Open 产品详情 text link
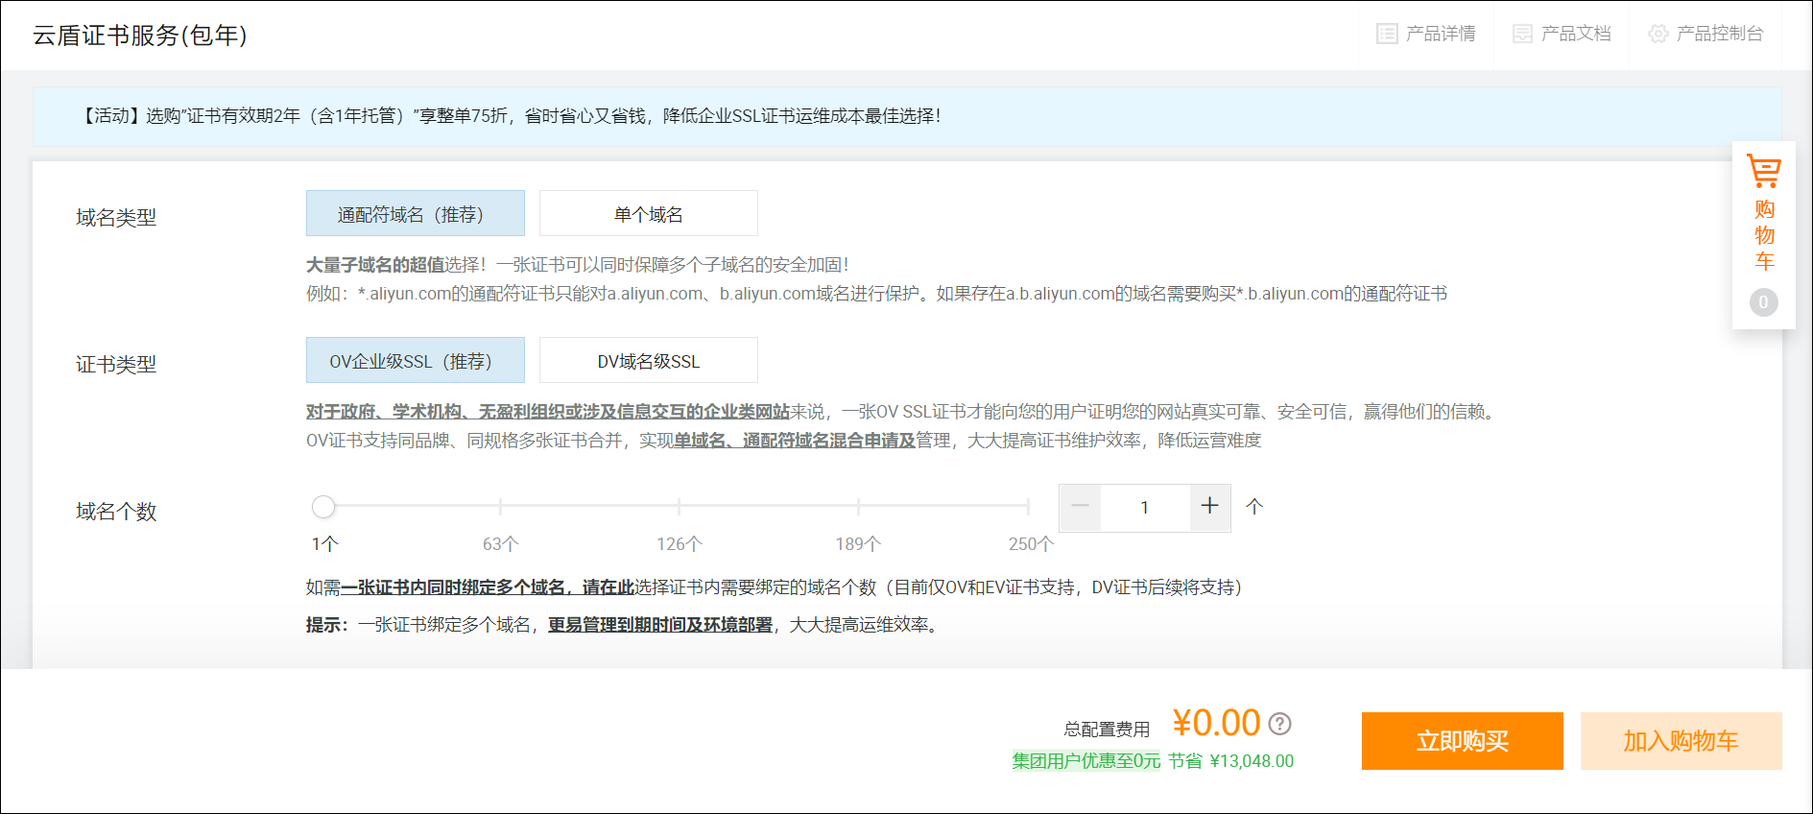This screenshot has width=1813, height=814. pyautogui.click(x=1441, y=34)
